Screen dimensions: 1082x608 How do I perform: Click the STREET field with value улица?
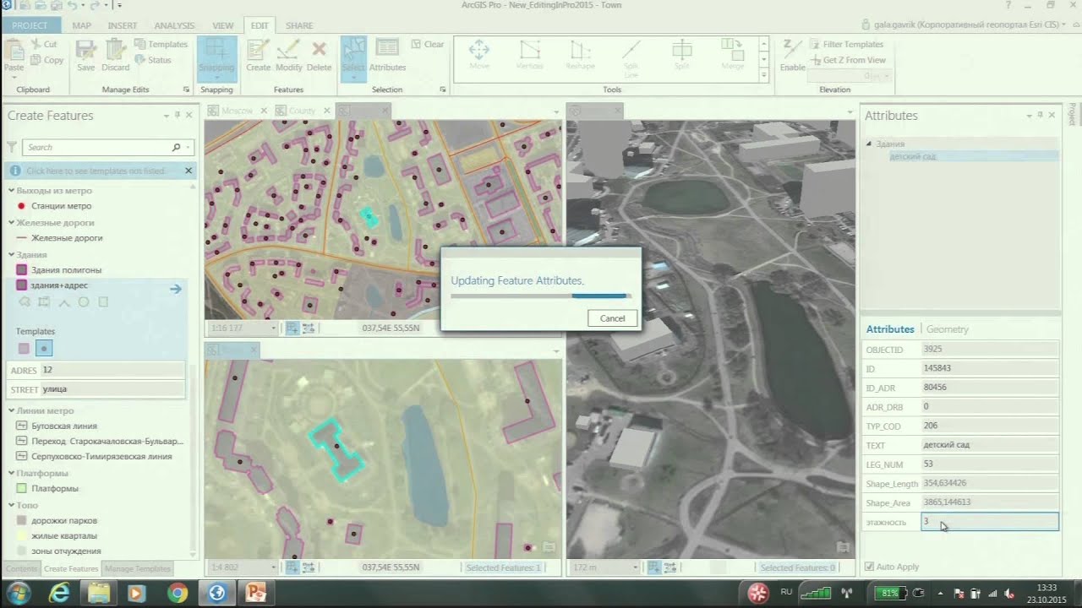113,389
